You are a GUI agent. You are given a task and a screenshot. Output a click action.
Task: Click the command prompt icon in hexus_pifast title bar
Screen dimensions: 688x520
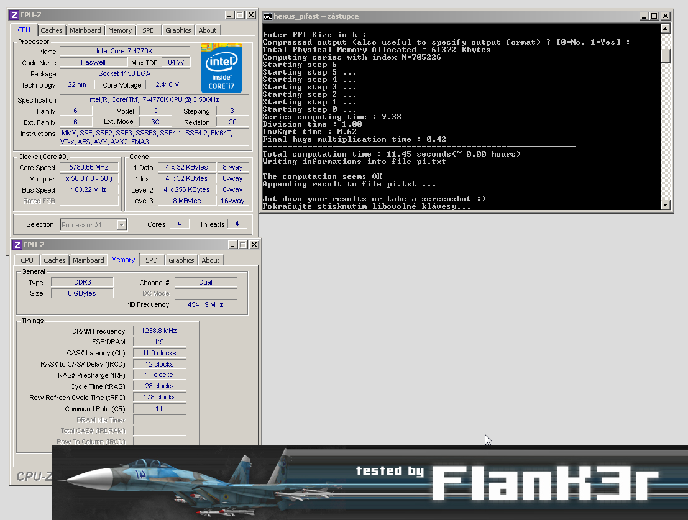coord(267,16)
